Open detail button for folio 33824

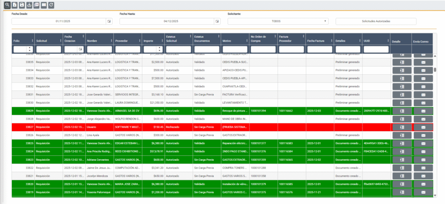(x=401, y=151)
